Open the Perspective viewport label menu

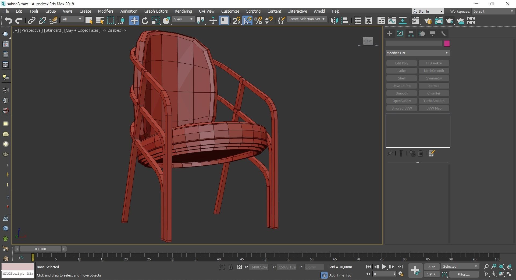coord(31,30)
